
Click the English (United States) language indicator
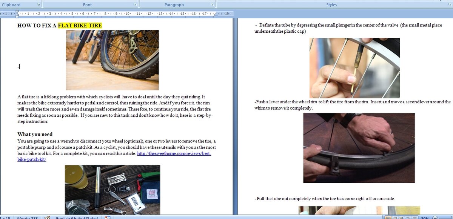click(77, 218)
